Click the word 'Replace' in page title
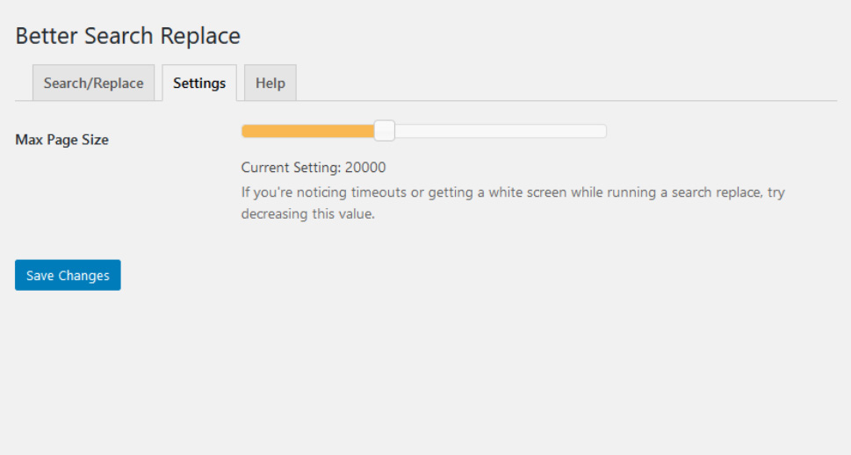This screenshot has height=455, width=851. pyautogui.click(x=200, y=36)
